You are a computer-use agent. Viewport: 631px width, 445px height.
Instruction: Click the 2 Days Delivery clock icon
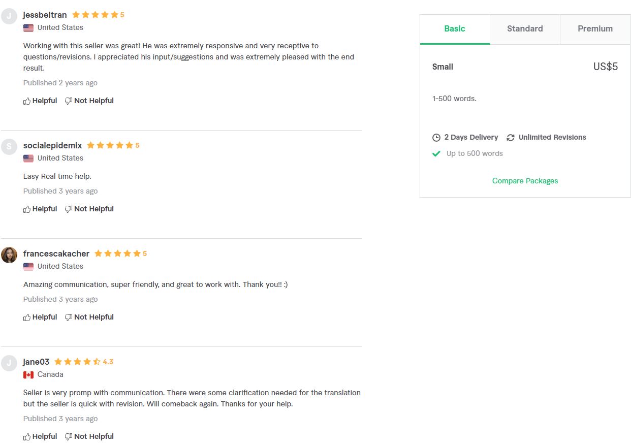pyautogui.click(x=436, y=138)
